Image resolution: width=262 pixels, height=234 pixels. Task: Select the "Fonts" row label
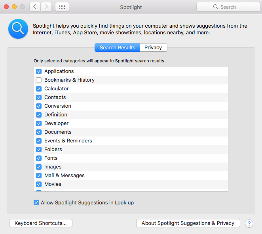pos(51,158)
